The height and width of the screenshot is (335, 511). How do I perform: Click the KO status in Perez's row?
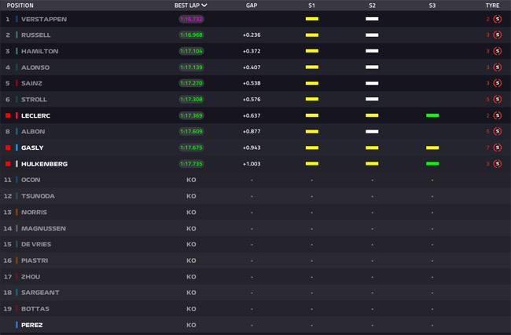pos(191,326)
